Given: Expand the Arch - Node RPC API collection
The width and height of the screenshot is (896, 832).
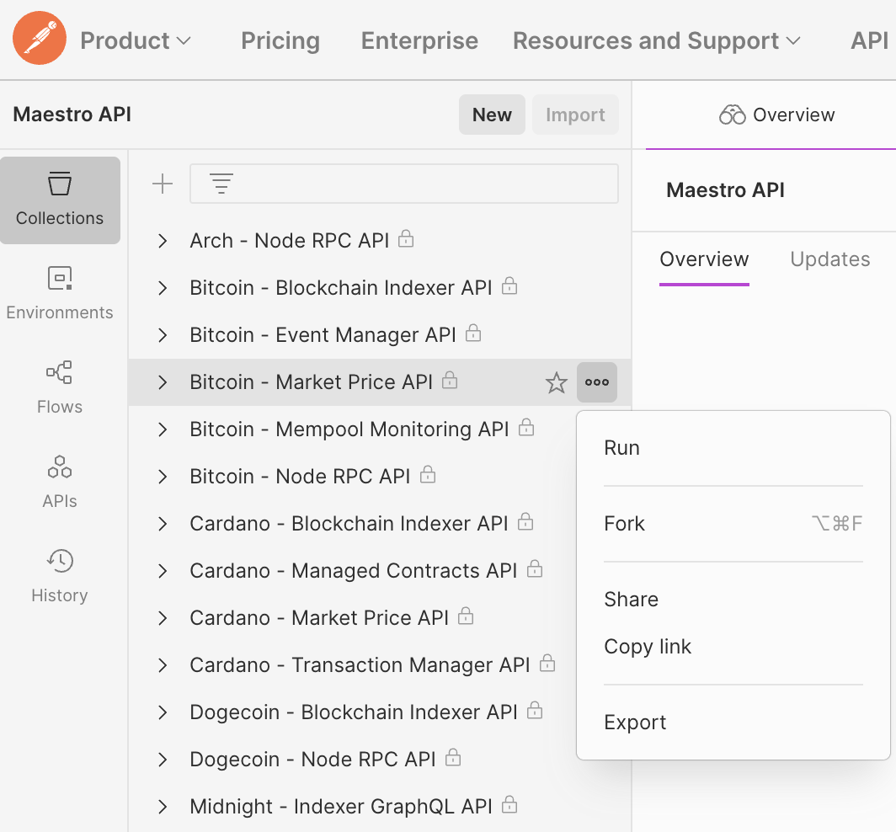Looking at the screenshot, I should click(163, 240).
